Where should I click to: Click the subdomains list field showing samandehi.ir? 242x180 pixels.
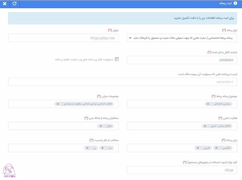123,82
